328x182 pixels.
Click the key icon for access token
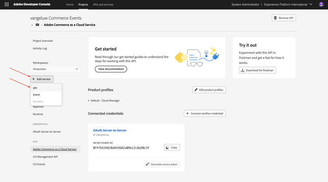tap(148, 164)
